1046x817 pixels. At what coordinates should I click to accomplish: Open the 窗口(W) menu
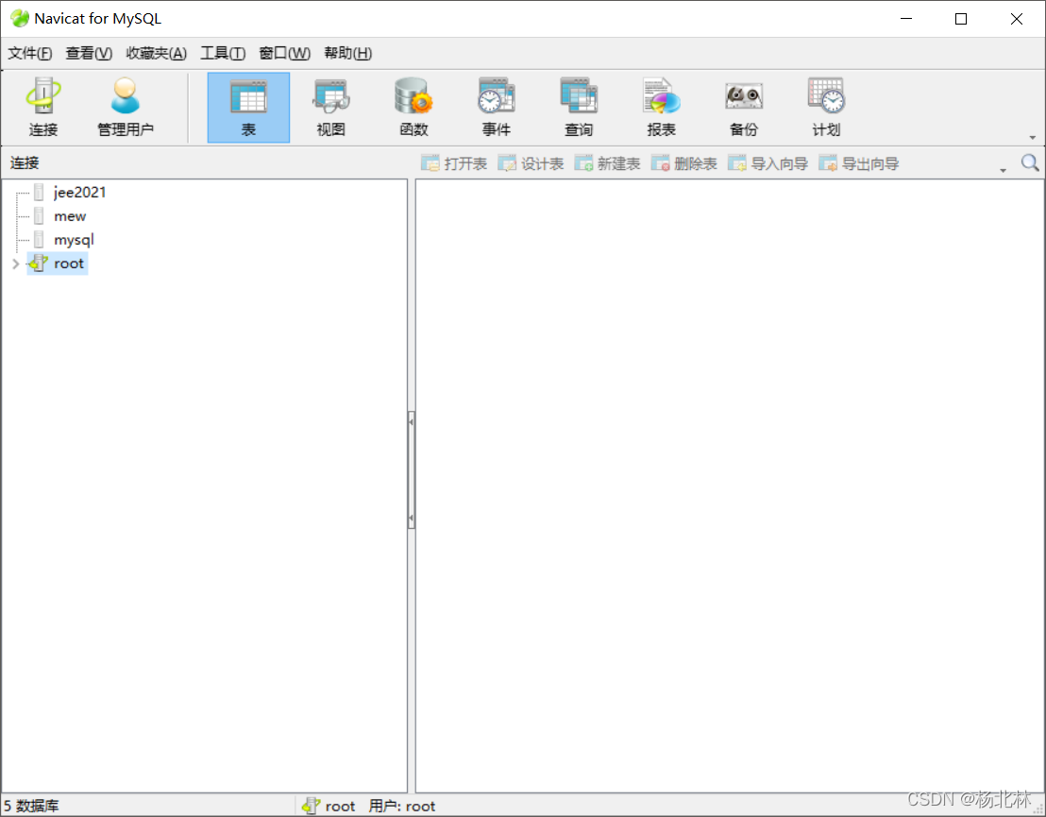point(285,54)
